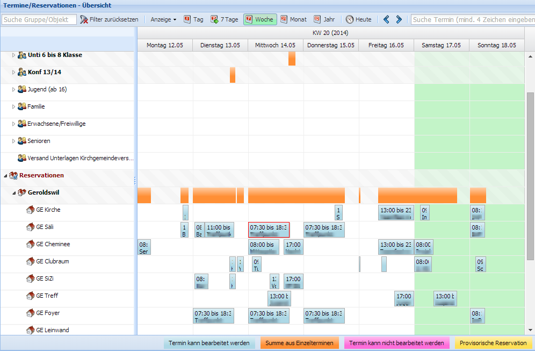
Task: Click the Termin kann nicht bearbeitet werden legend
Action: [396, 343]
